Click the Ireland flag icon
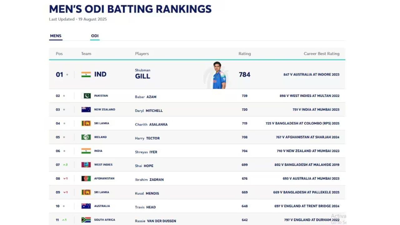The height and width of the screenshot is (225, 400). (x=86, y=137)
